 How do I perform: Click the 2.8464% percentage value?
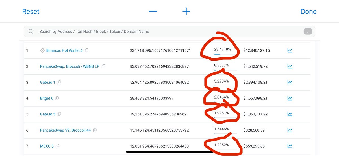[x=221, y=97]
